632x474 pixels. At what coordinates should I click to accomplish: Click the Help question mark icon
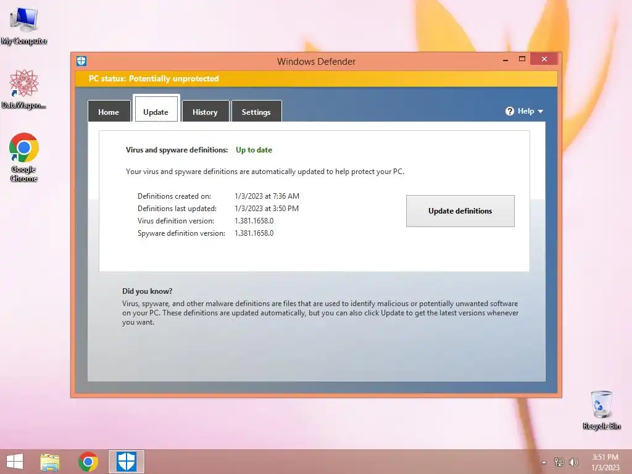point(509,111)
